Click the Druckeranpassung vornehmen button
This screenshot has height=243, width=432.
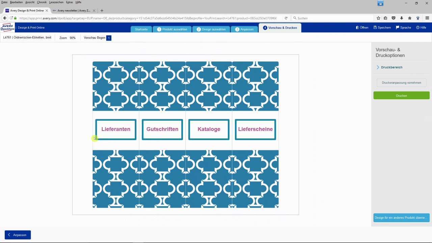[401, 83]
